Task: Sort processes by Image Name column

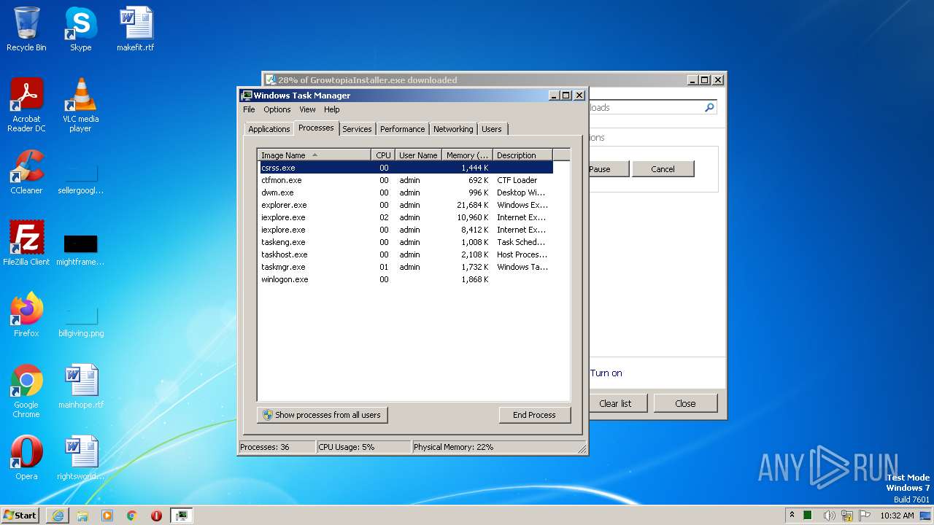Action: 314,155
